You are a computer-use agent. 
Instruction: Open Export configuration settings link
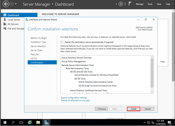pos(74,98)
